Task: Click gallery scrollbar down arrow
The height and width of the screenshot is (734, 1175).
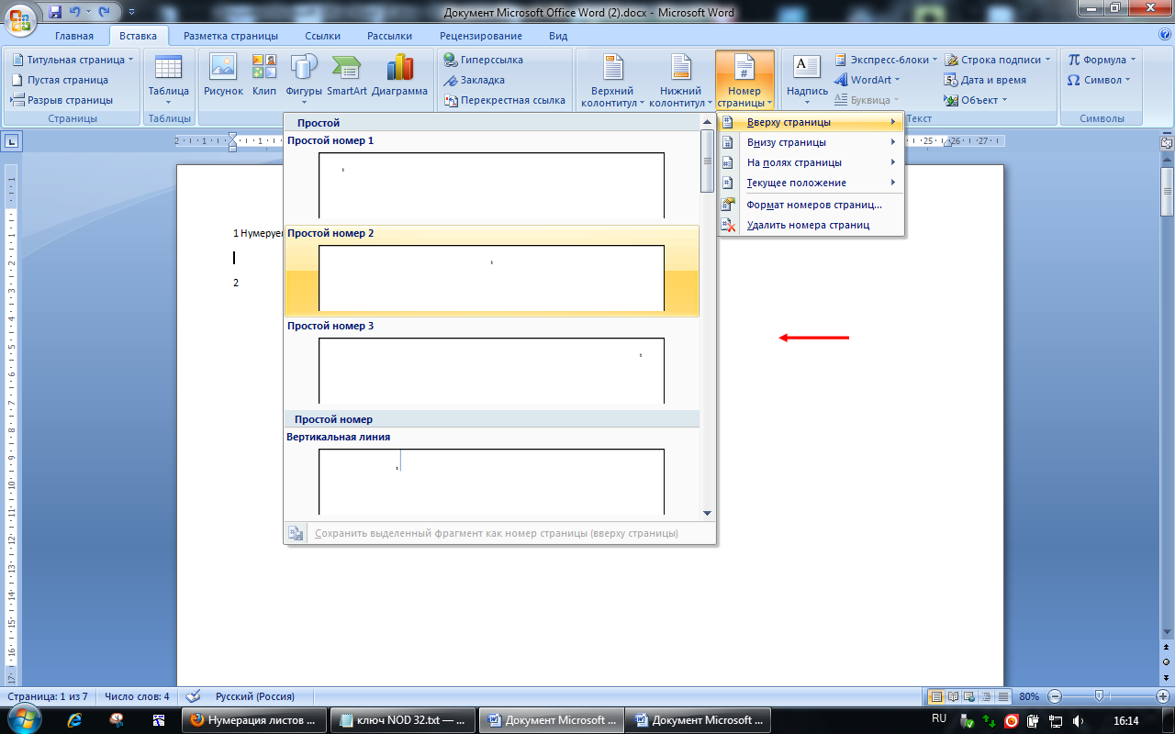Action: pos(707,513)
